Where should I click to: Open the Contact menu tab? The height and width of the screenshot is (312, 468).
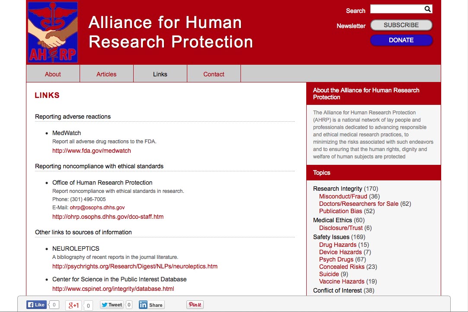(214, 74)
